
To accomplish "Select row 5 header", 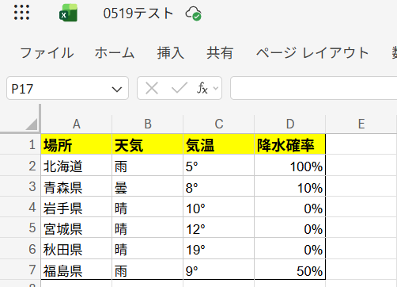I will pyautogui.click(x=21, y=228).
